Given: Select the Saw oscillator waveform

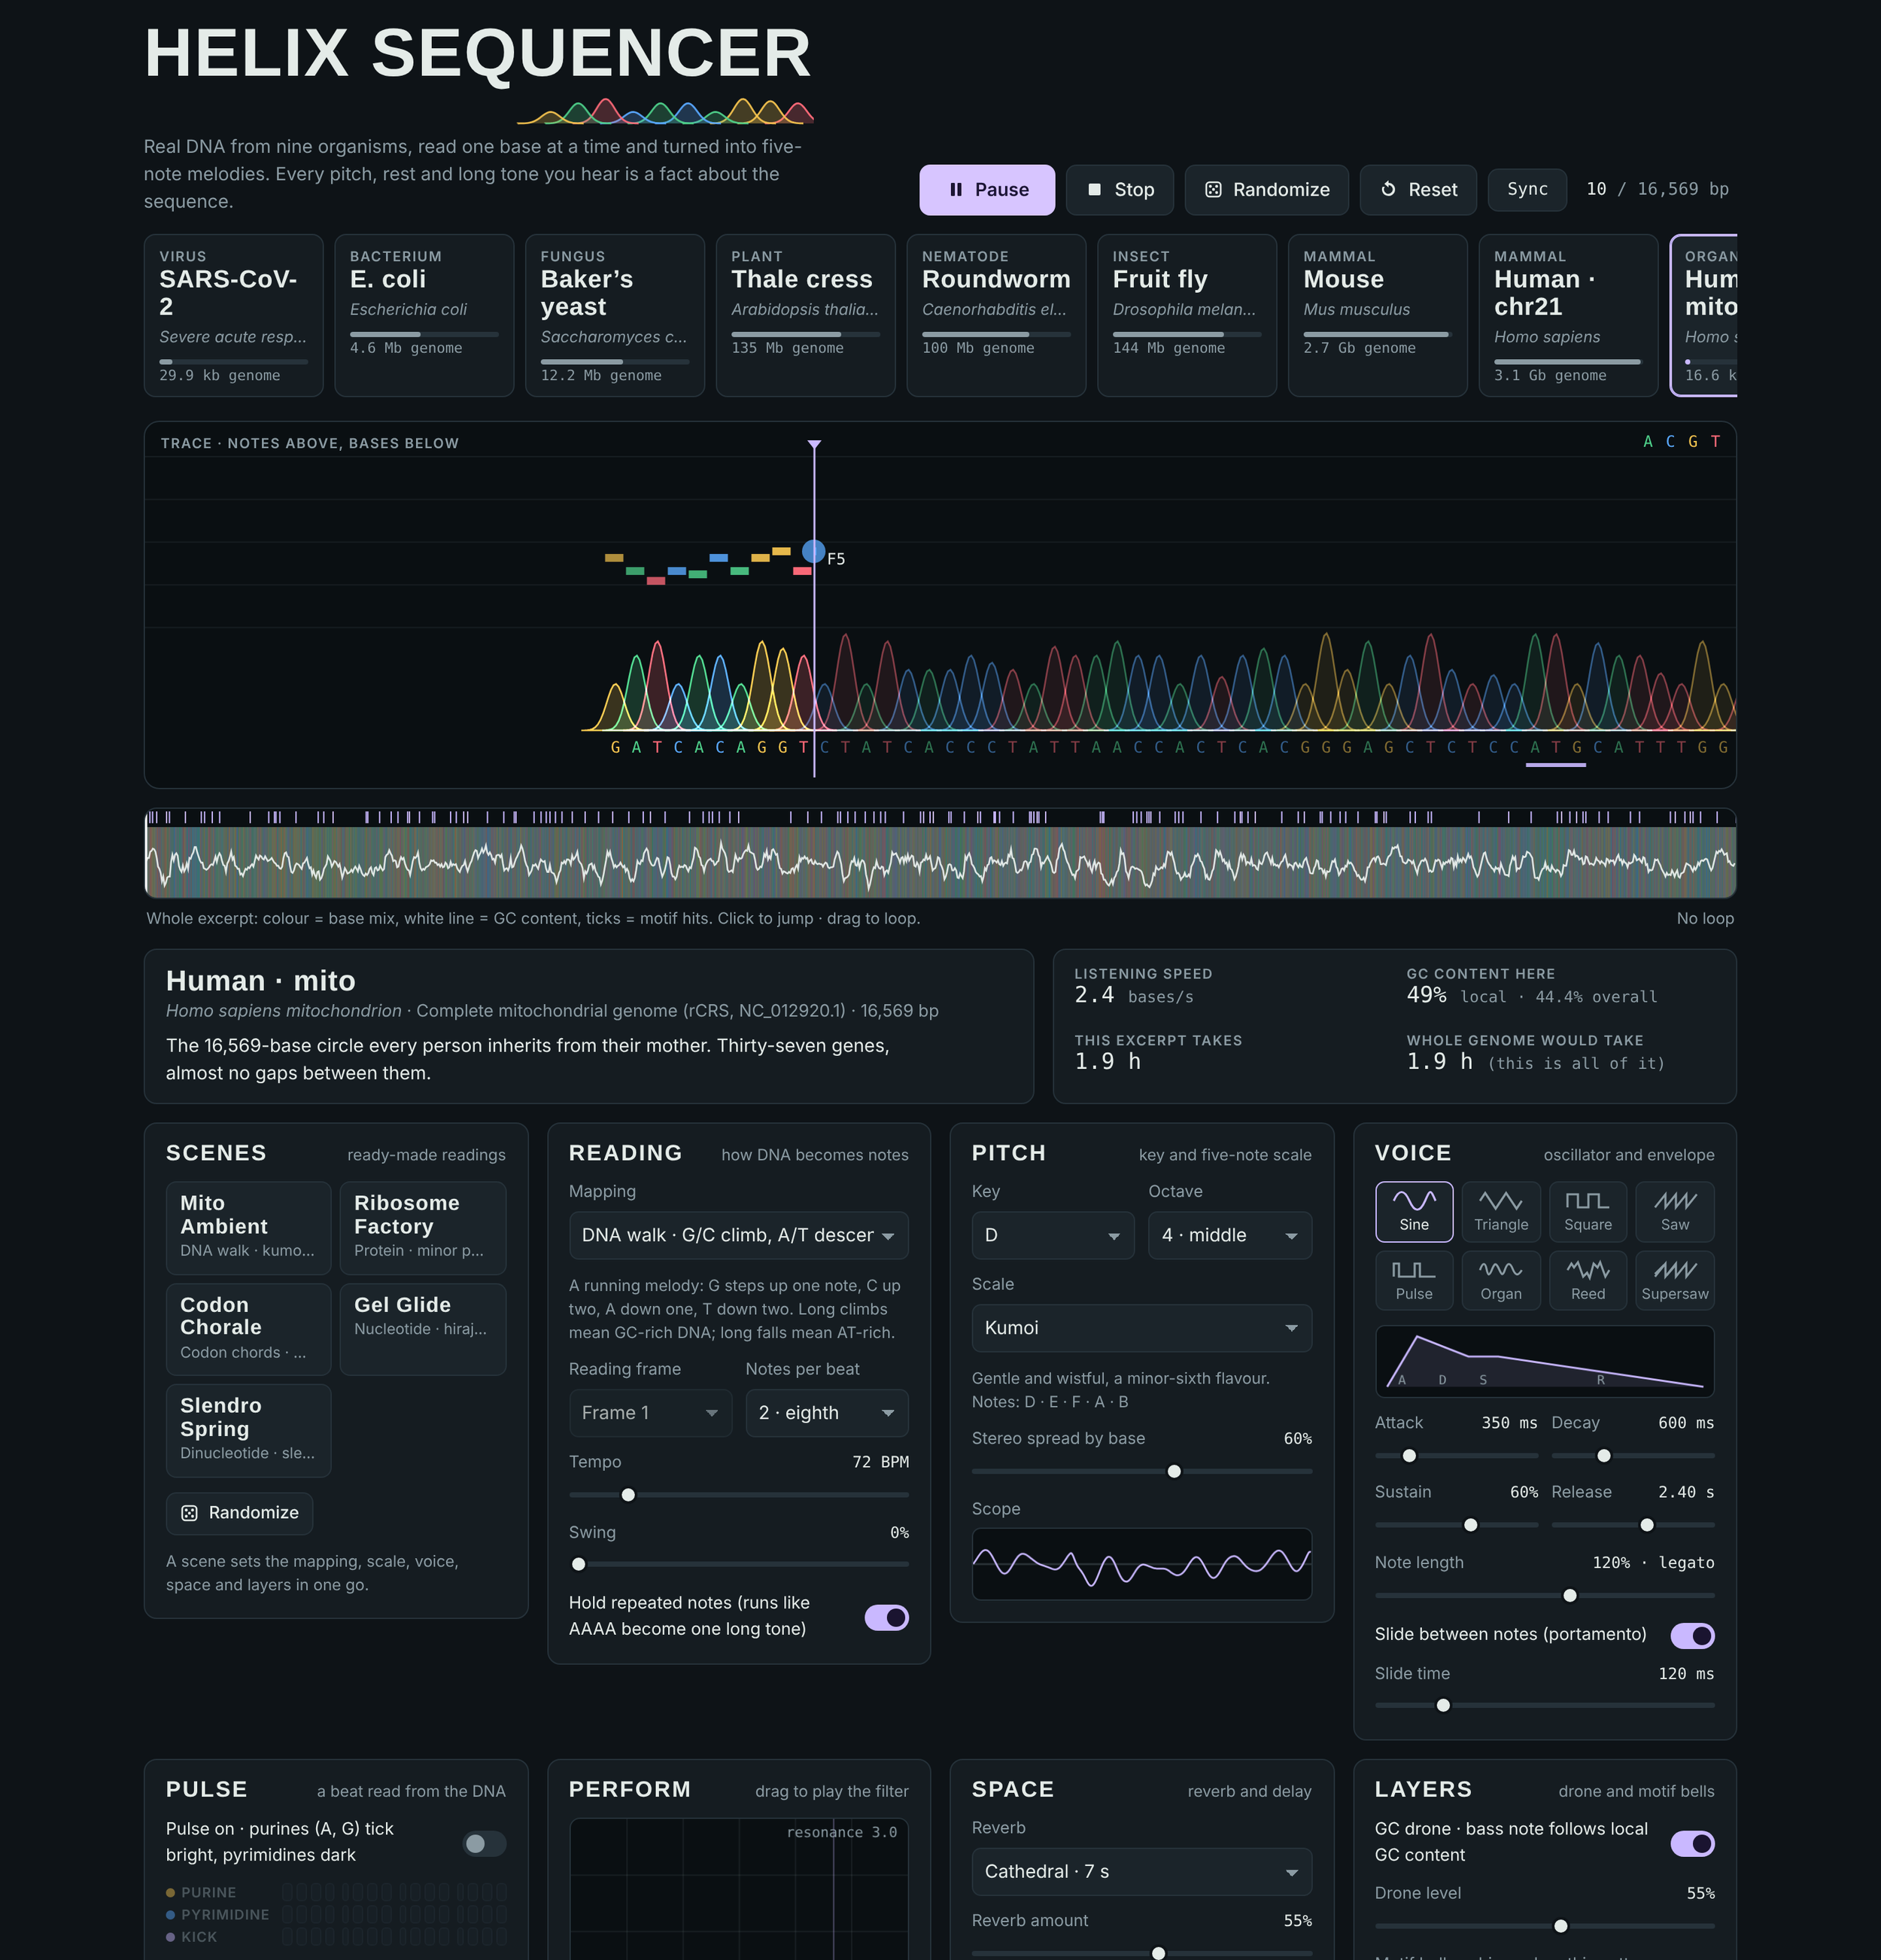Looking at the screenshot, I should (1674, 1211).
